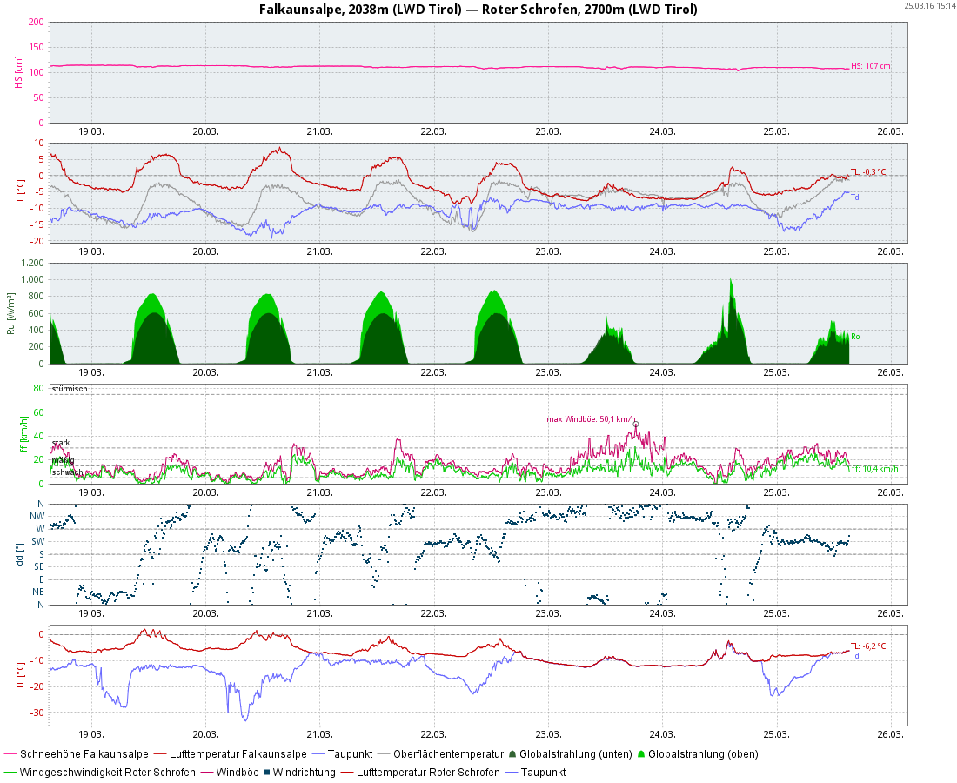Click the grey Oberflächentemperatur legend line
The image size is (957, 783).
(x=384, y=754)
